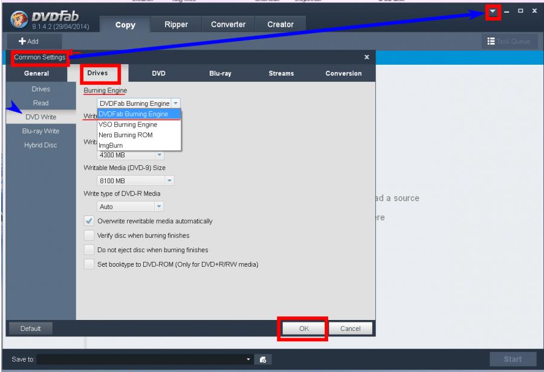Viewport: 544px width, 372px height.
Task: Switch to the Copy tab
Action: [125, 25]
